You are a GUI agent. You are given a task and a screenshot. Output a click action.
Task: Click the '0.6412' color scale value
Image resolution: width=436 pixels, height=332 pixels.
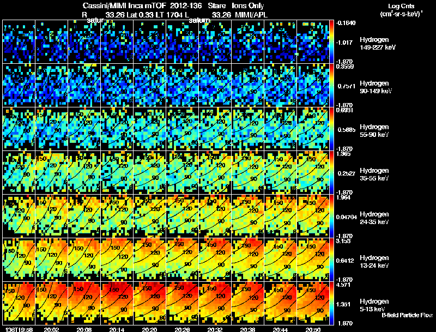click(346, 261)
